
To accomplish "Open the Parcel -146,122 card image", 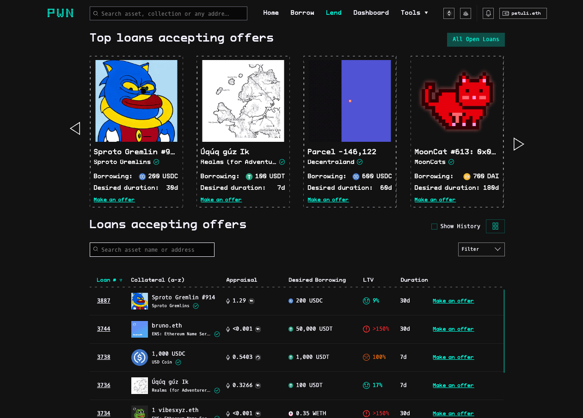I will coord(350,101).
